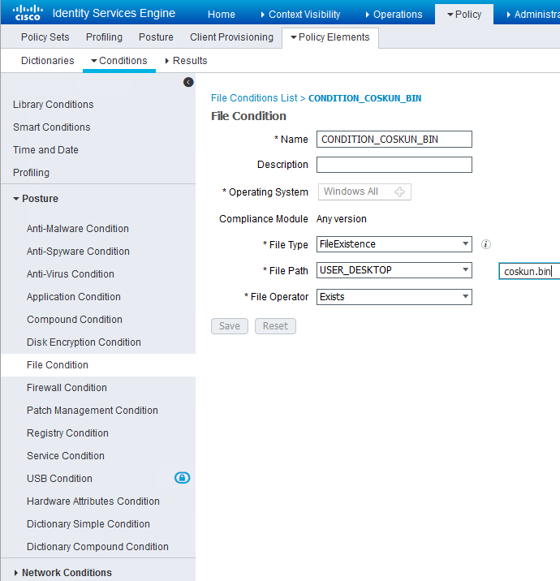Click the Name input field

click(x=394, y=140)
